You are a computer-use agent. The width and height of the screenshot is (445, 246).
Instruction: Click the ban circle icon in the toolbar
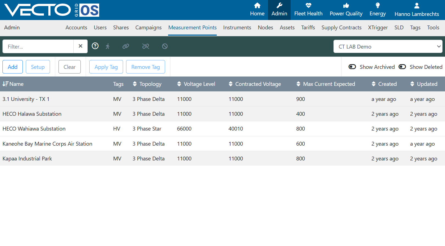165,46
